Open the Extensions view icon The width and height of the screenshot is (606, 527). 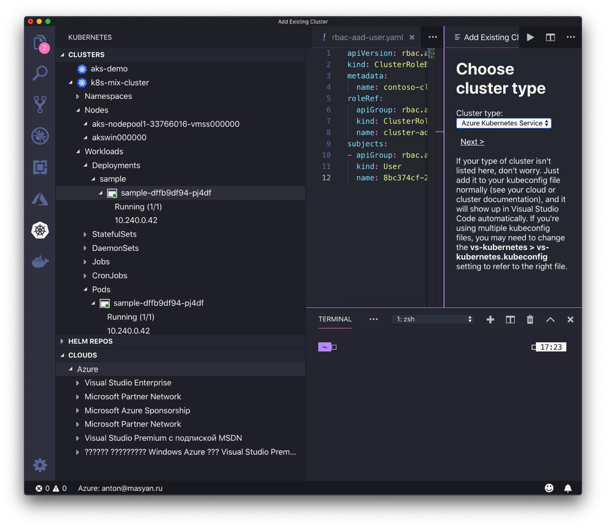click(x=40, y=167)
